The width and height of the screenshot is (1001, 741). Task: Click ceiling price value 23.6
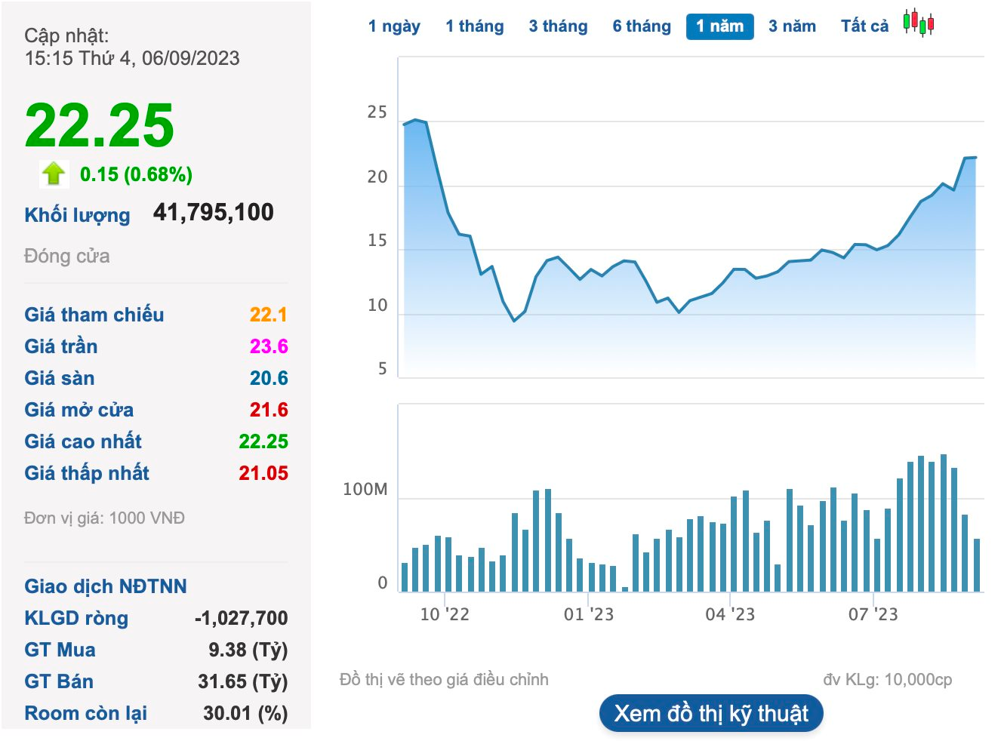[x=269, y=346]
